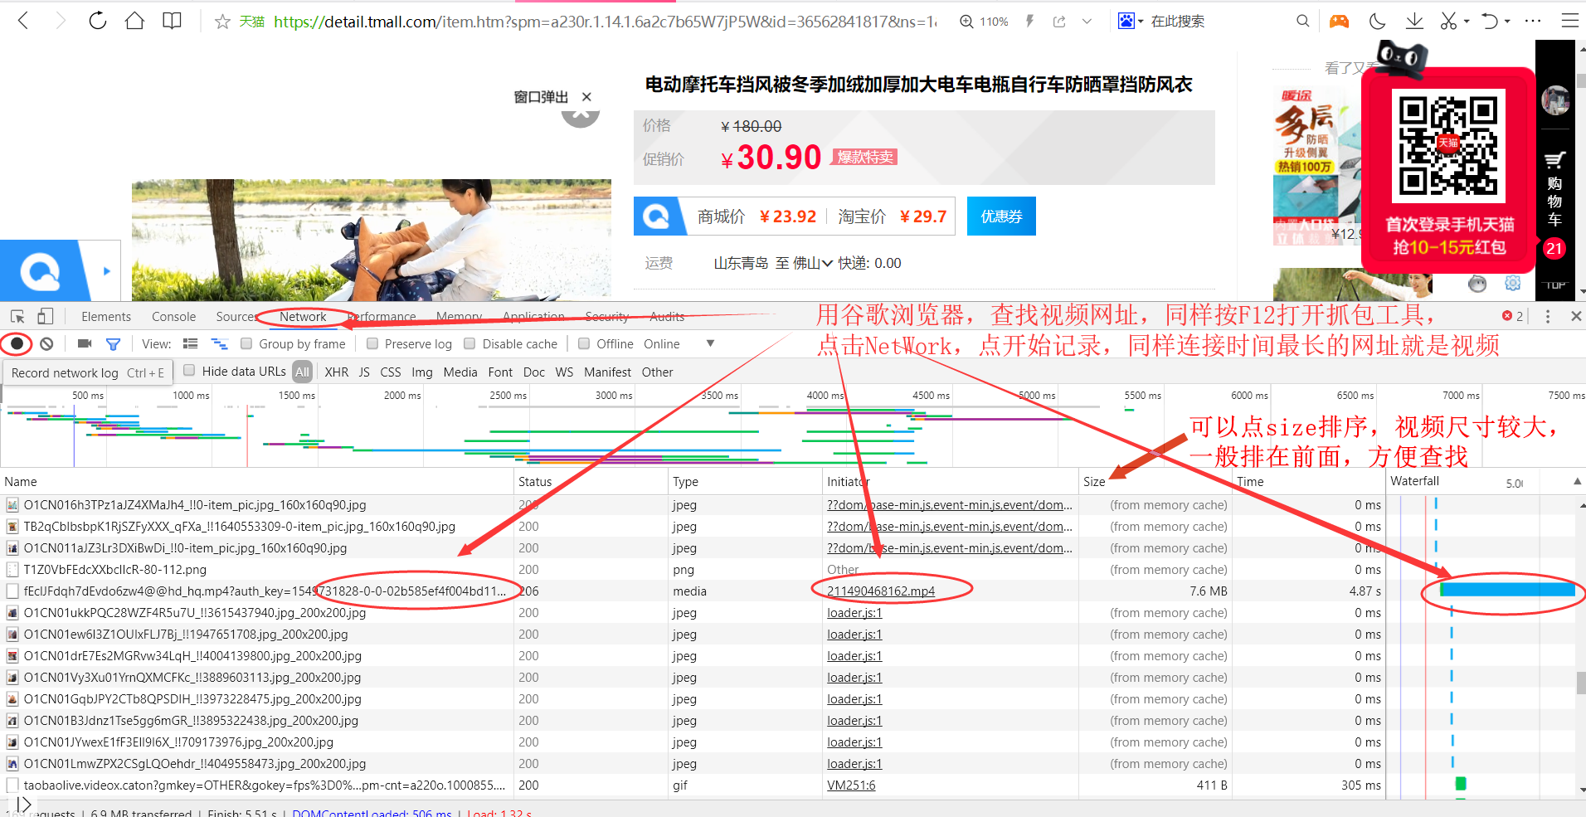
Task: Click the blue 优惠券 coupon button
Action: point(1001,216)
